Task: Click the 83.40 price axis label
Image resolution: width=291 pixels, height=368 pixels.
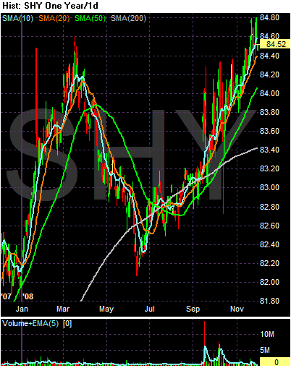Action: [269, 150]
